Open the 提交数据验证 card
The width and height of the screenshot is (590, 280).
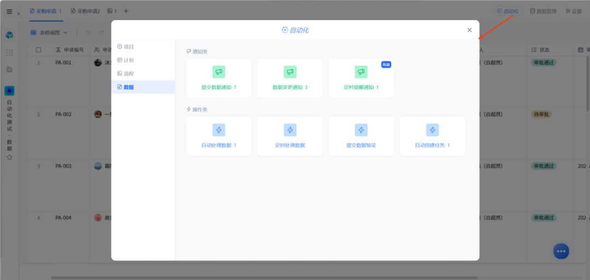[x=361, y=136]
